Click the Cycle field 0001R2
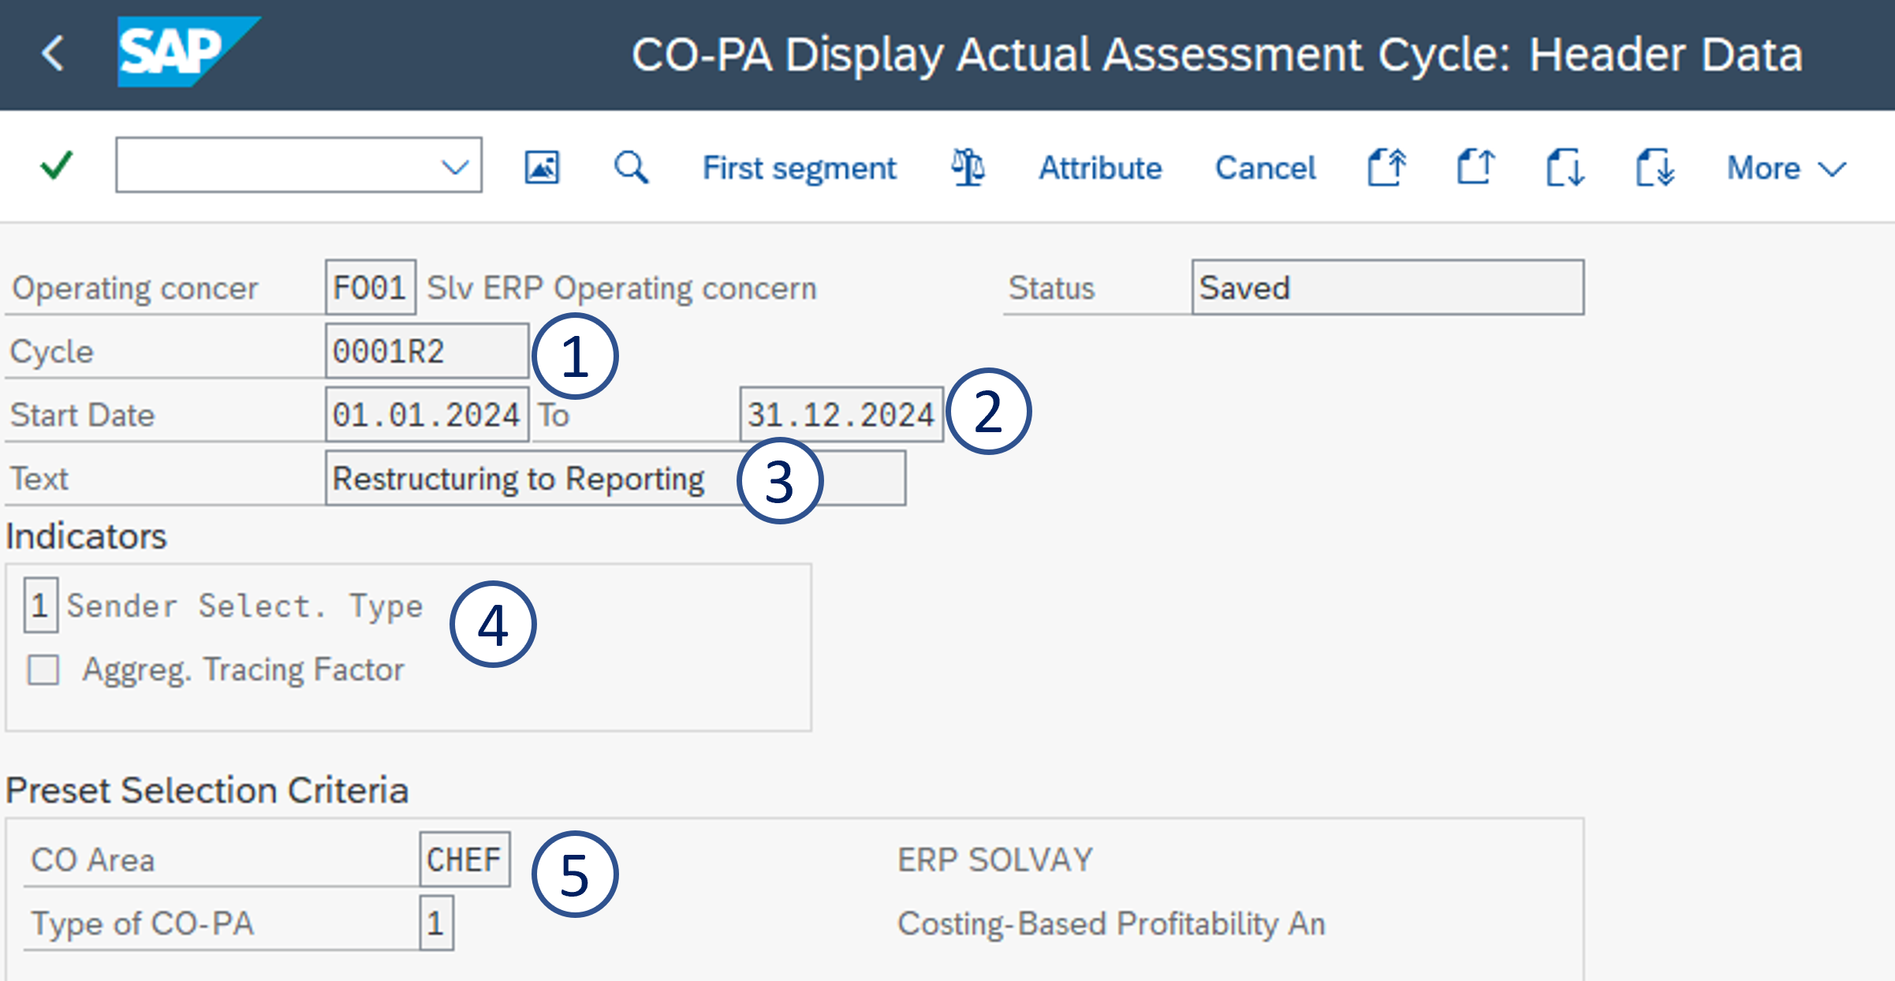Viewport: 1895px width, 981px height. 426,351
